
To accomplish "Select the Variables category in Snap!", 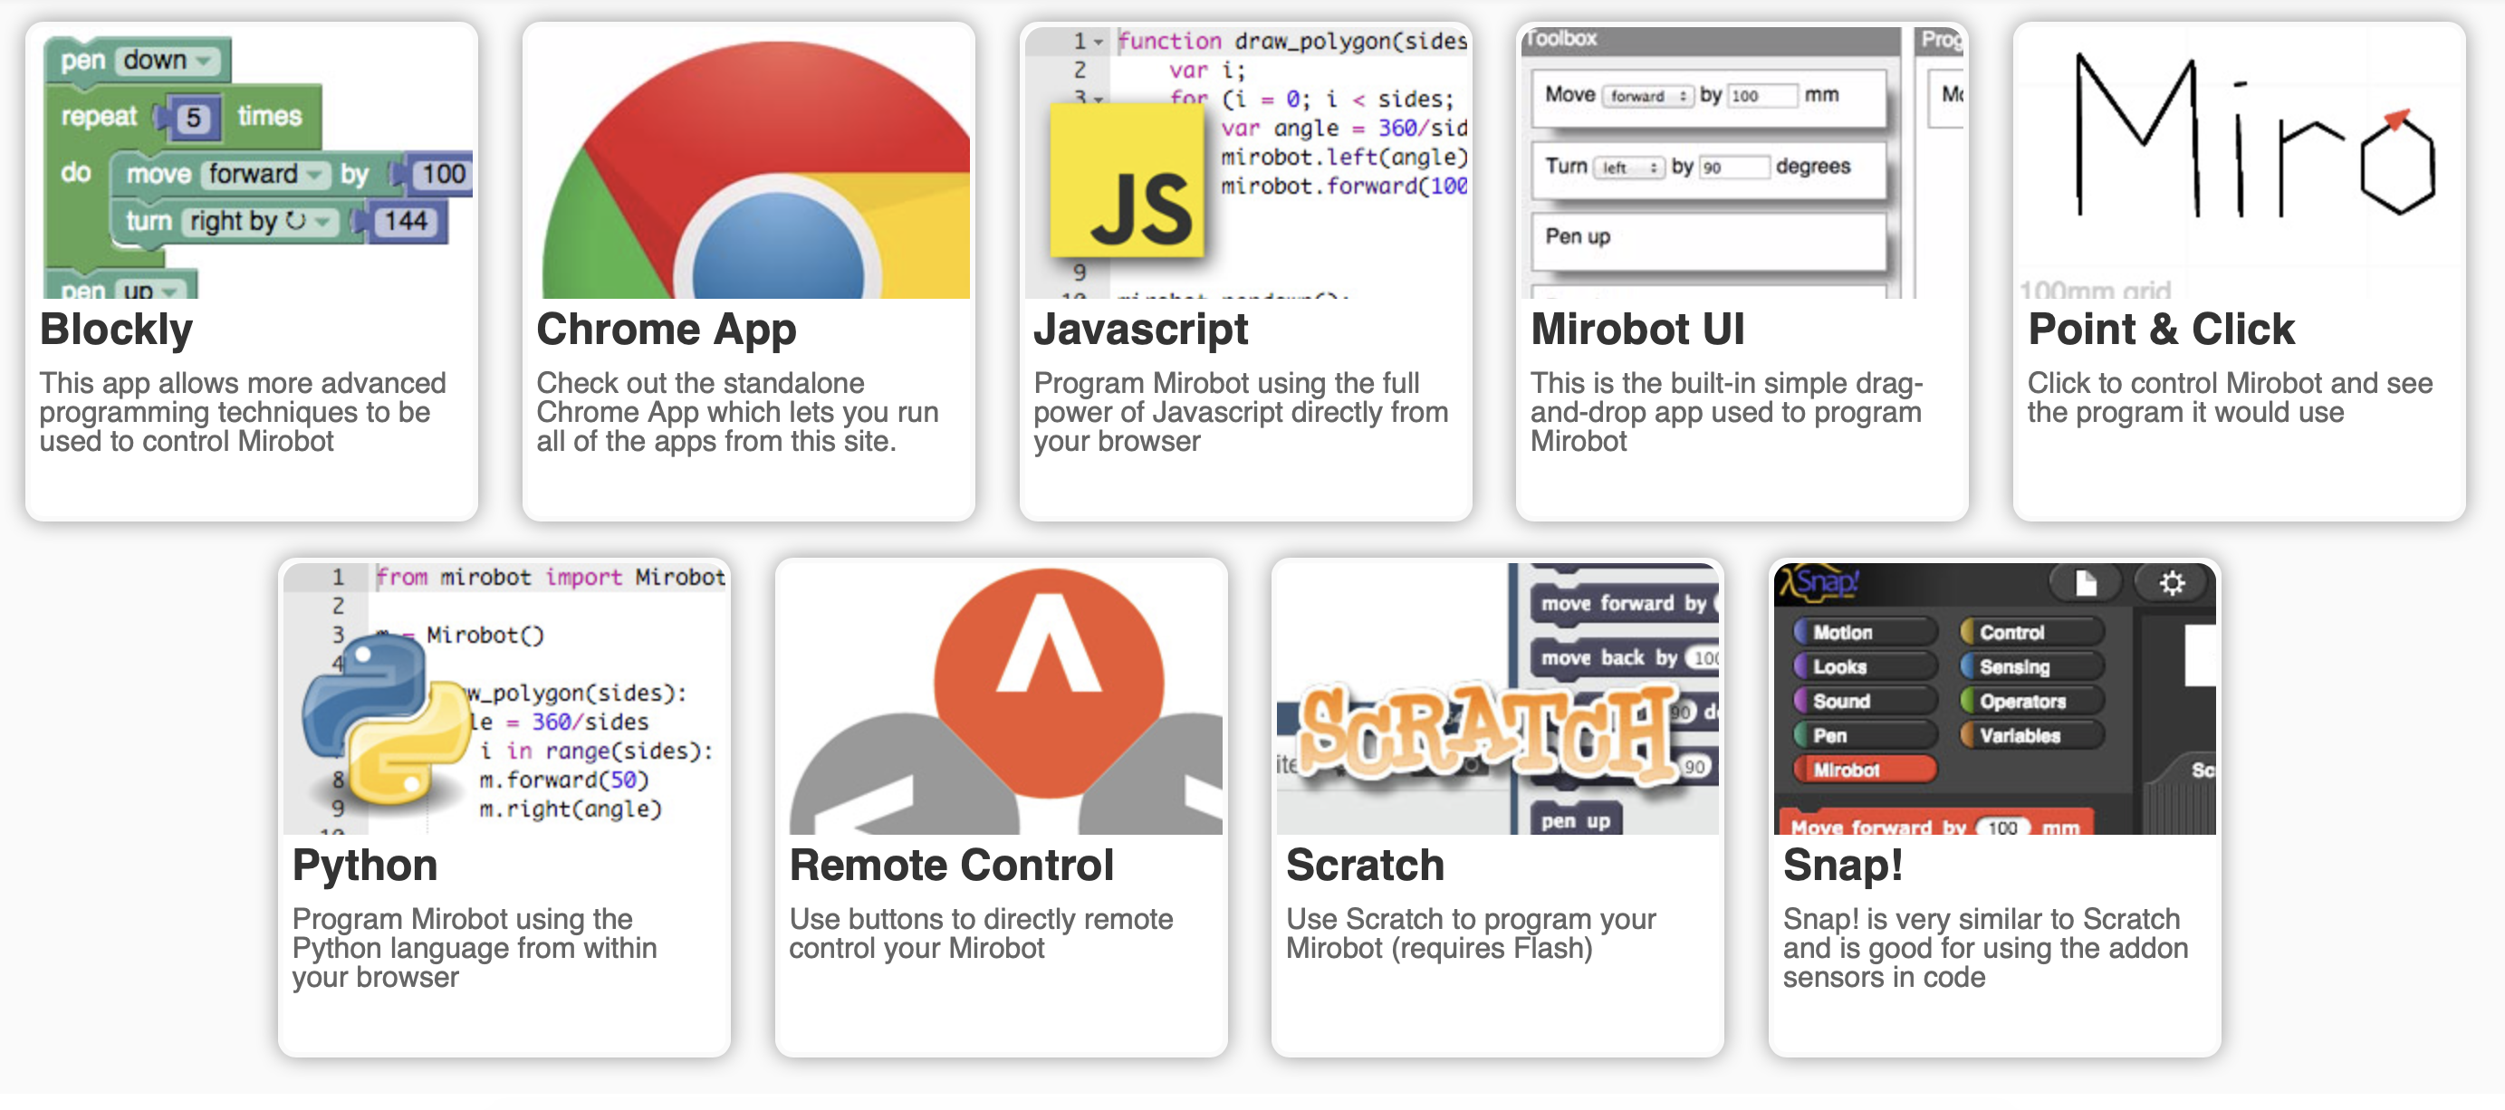I will pyautogui.click(x=2033, y=738).
